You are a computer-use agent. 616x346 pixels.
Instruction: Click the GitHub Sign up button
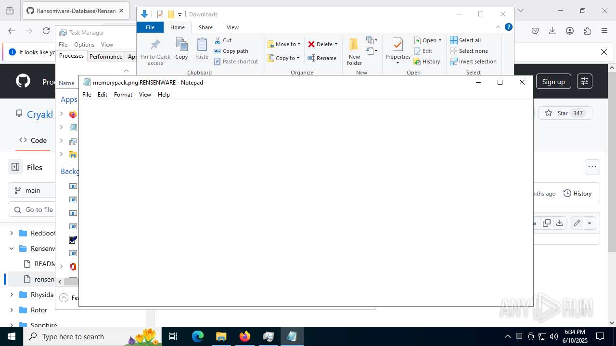click(553, 82)
